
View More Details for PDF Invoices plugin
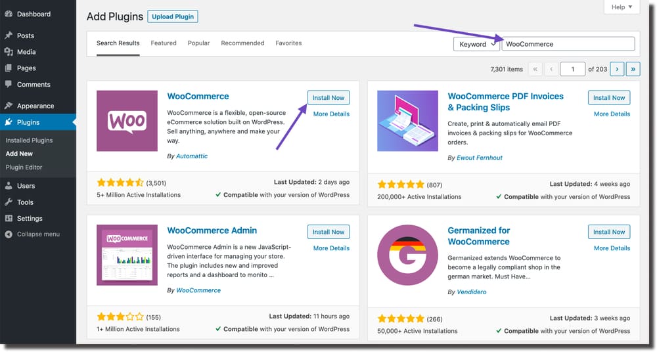tap(612, 114)
